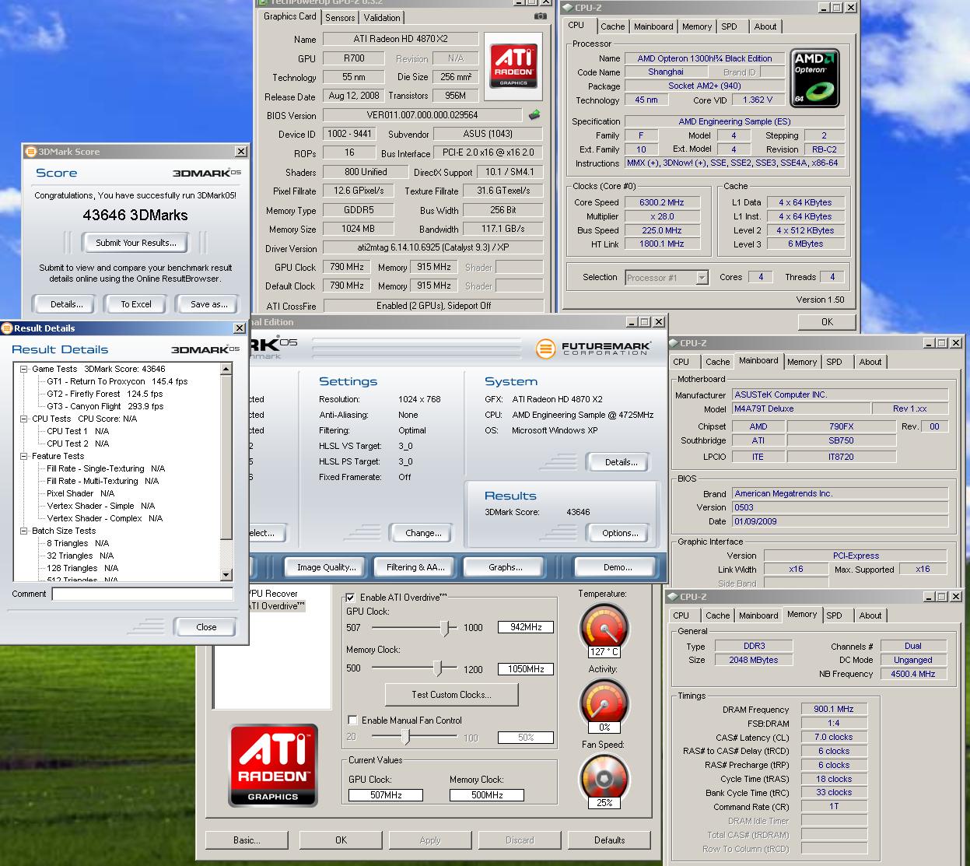Open the Graphics Card tab in GPU-Z
970x866 pixels.
tap(289, 16)
